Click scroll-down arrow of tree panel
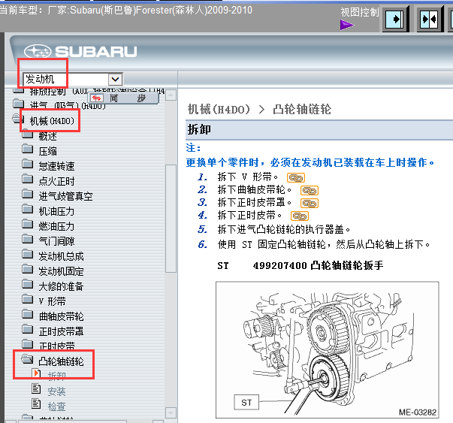The height and width of the screenshot is (423, 453). [x=171, y=412]
